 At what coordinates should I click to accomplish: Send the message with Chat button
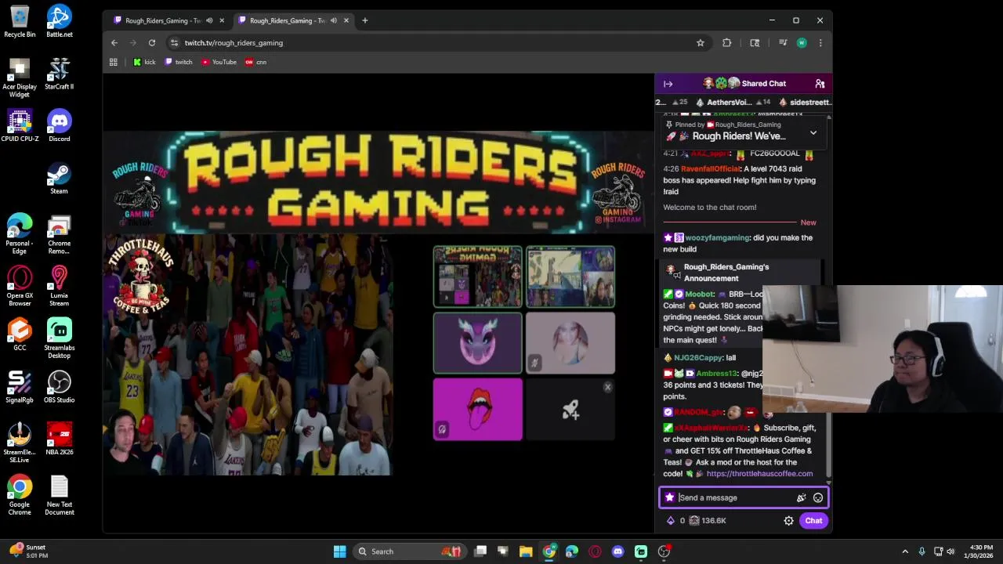coord(813,521)
